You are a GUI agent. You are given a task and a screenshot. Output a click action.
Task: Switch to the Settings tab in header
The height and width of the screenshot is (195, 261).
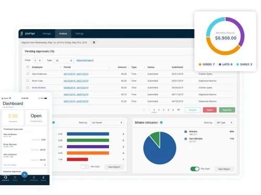[79, 34]
